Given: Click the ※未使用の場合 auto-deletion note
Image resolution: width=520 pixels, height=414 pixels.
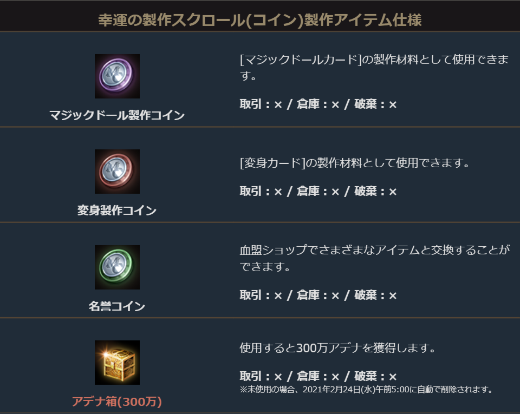Looking at the screenshot, I should [366, 389].
